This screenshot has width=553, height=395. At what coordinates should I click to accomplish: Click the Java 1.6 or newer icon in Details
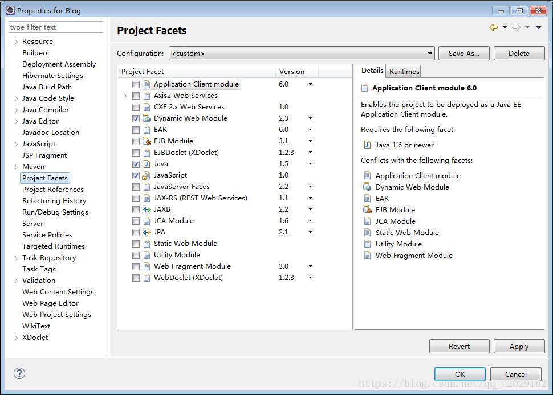click(367, 145)
